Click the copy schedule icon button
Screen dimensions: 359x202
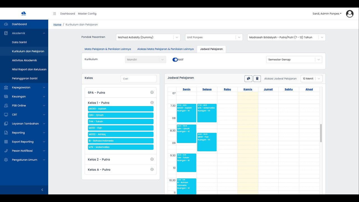pos(248,79)
